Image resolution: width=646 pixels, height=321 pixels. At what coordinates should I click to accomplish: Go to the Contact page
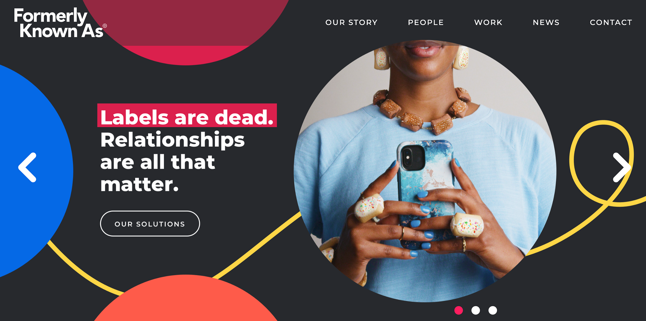click(611, 23)
